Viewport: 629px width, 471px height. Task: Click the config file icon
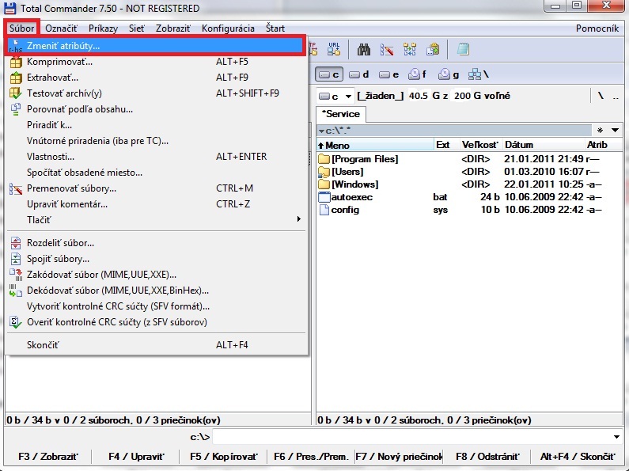coord(324,210)
